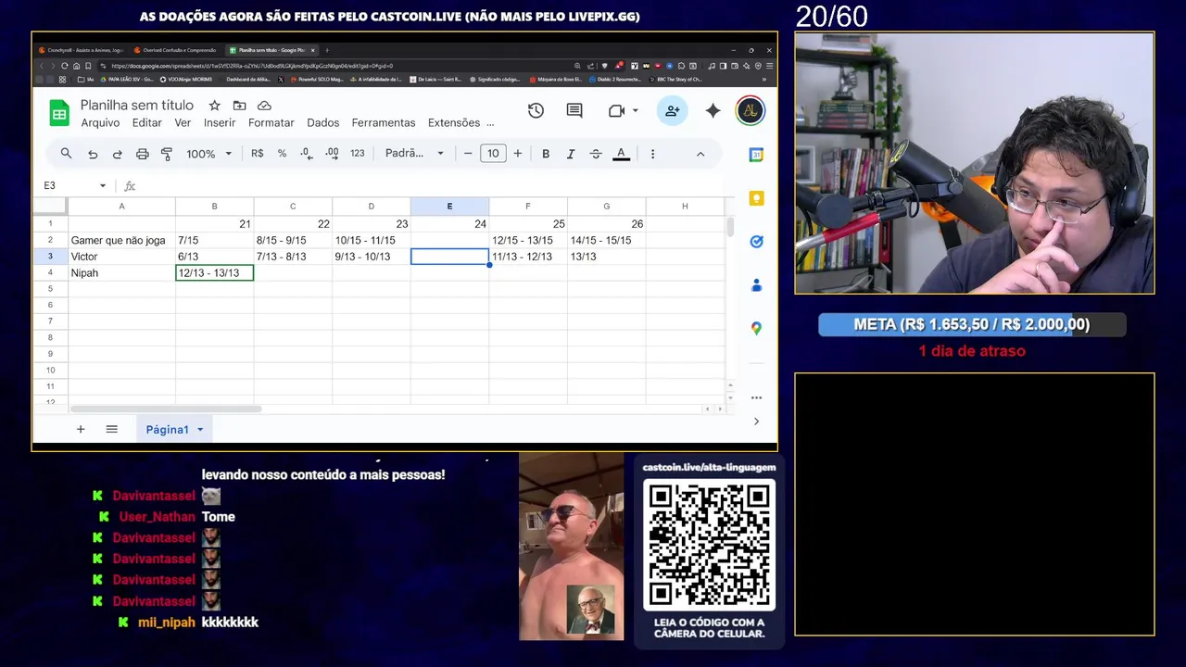
Task: Click the font size field showing 10
Action: click(x=493, y=154)
